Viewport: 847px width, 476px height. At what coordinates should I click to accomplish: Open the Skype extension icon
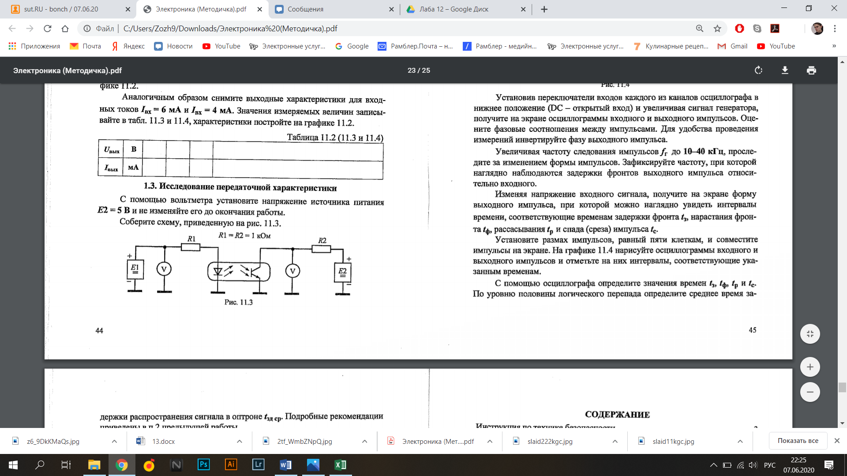(x=757, y=29)
